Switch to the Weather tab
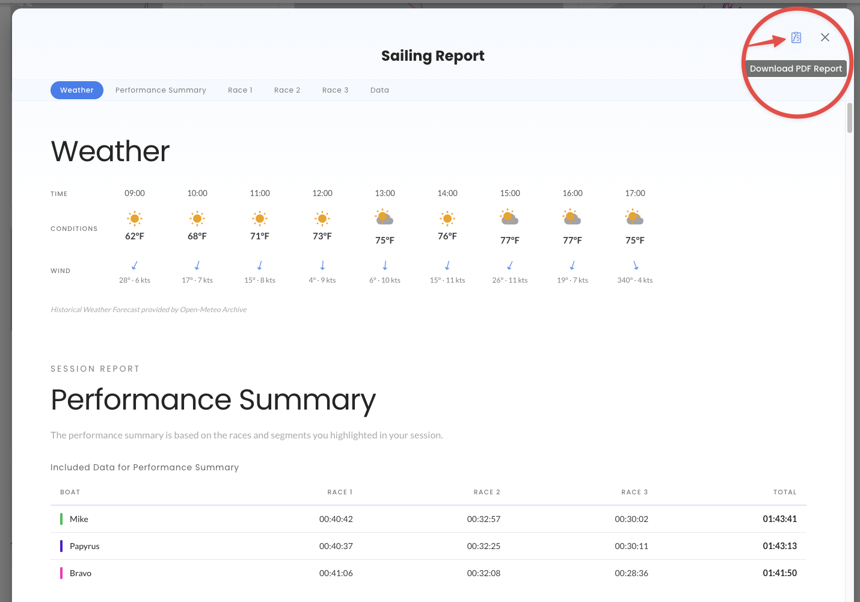 76,90
